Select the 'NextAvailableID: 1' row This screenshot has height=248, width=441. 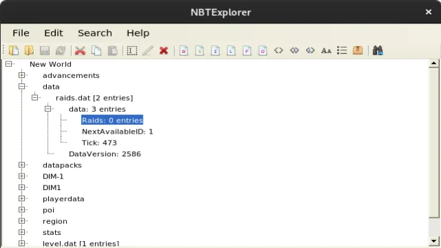pos(117,132)
